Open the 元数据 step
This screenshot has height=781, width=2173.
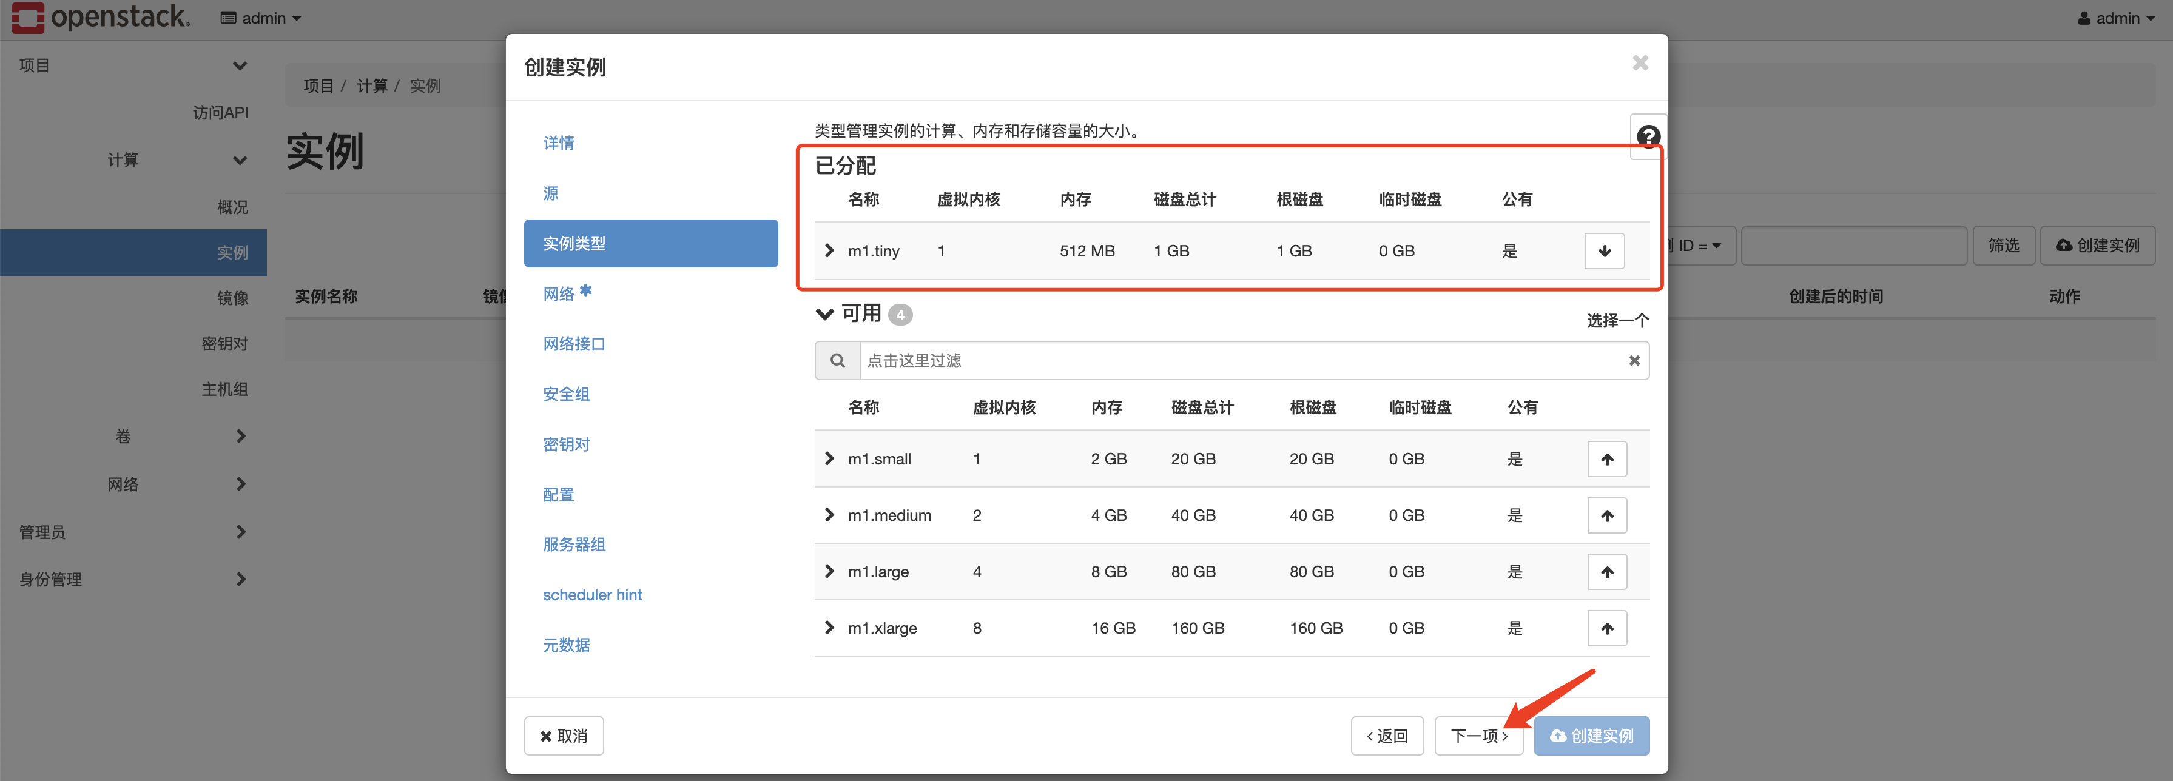click(x=566, y=645)
